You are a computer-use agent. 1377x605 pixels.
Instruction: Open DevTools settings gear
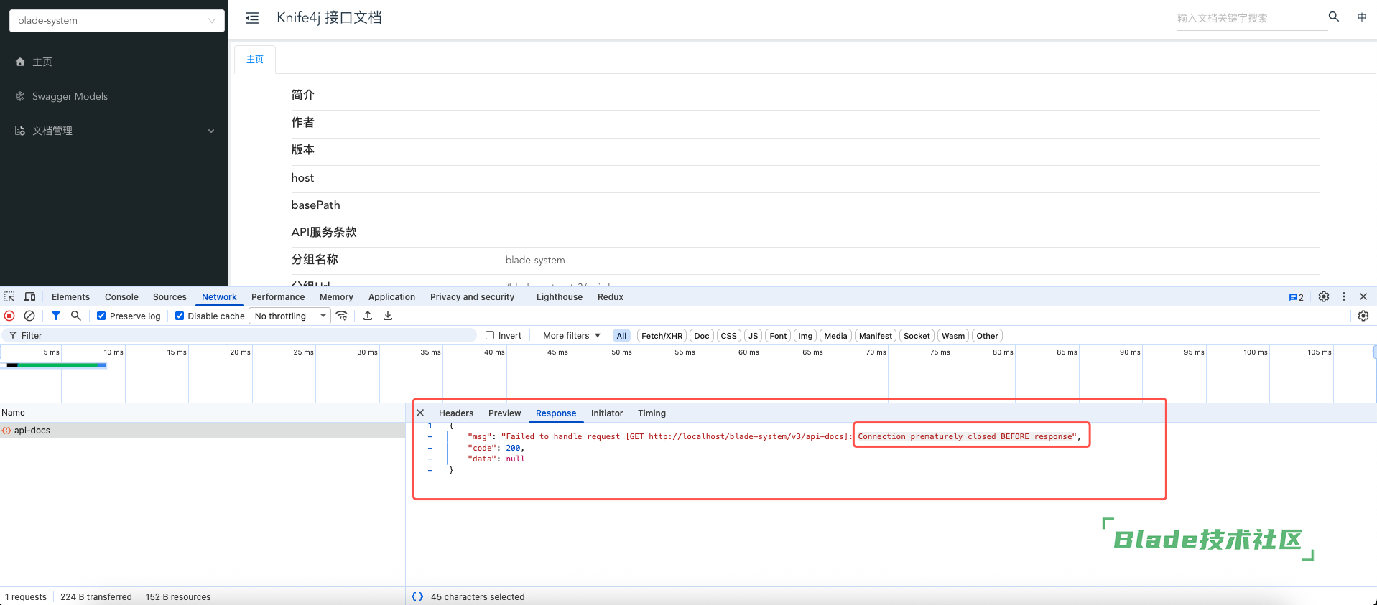[x=1323, y=296]
